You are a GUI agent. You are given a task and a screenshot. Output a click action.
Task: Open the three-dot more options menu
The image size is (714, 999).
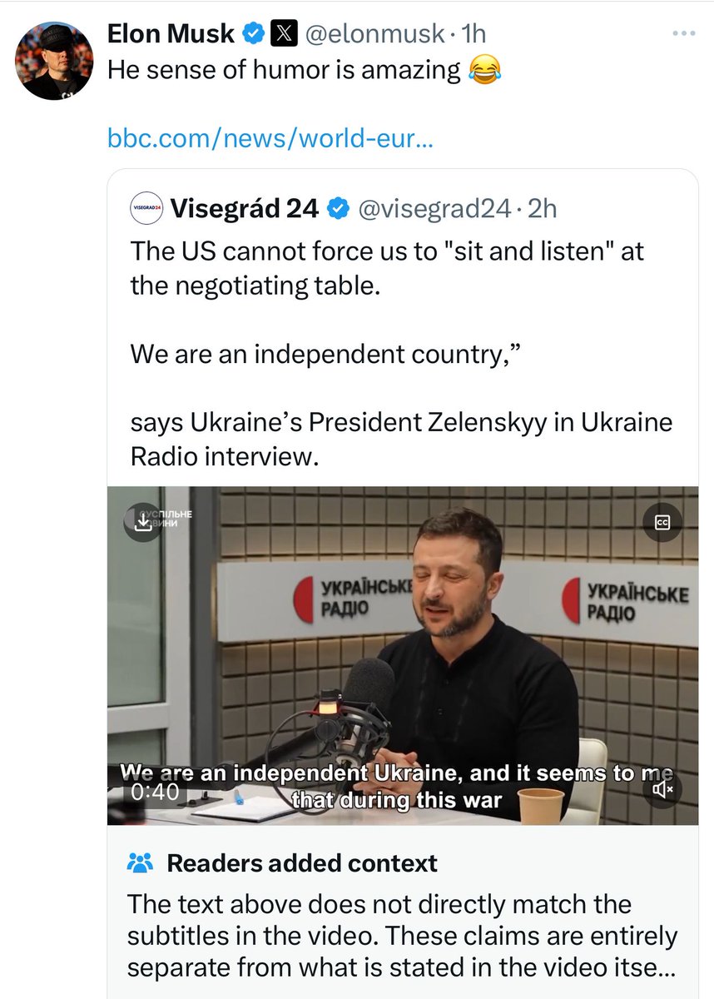coord(682,34)
